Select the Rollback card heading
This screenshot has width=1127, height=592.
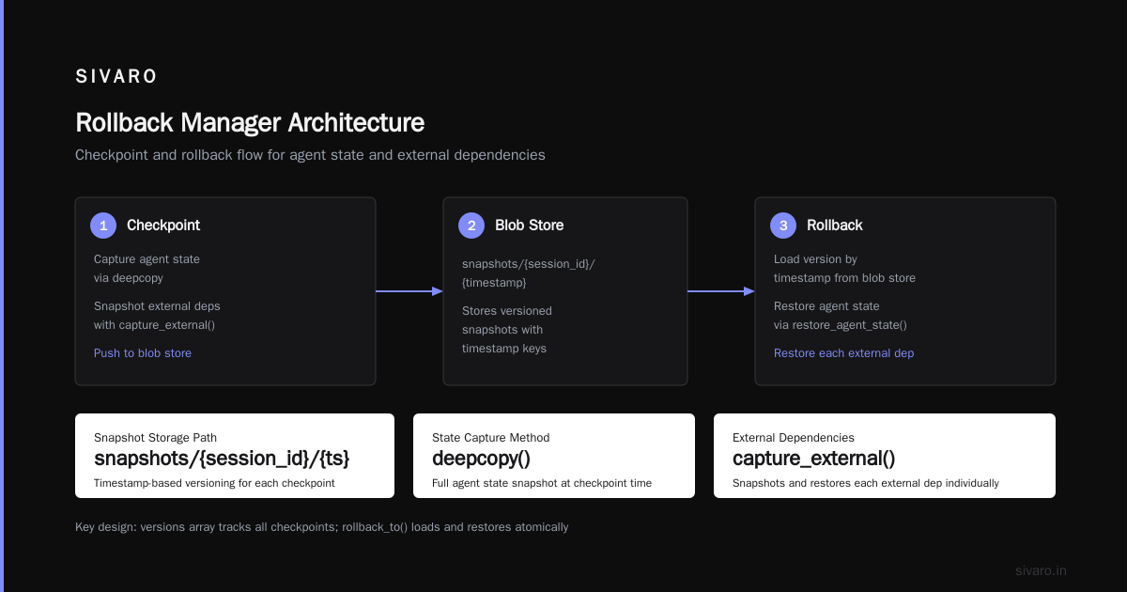pyautogui.click(x=835, y=226)
